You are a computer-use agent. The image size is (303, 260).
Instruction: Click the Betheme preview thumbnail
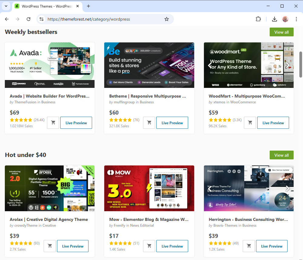coord(149,65)
